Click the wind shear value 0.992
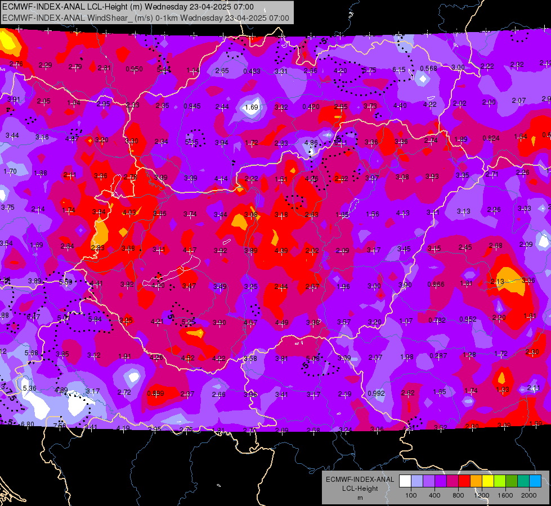This screenshot has height=506, width=551. pyautogui.click(x=376, y=393)
